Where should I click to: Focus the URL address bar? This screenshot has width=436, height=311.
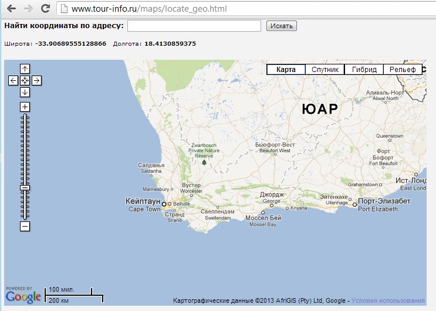coord(248,9)
